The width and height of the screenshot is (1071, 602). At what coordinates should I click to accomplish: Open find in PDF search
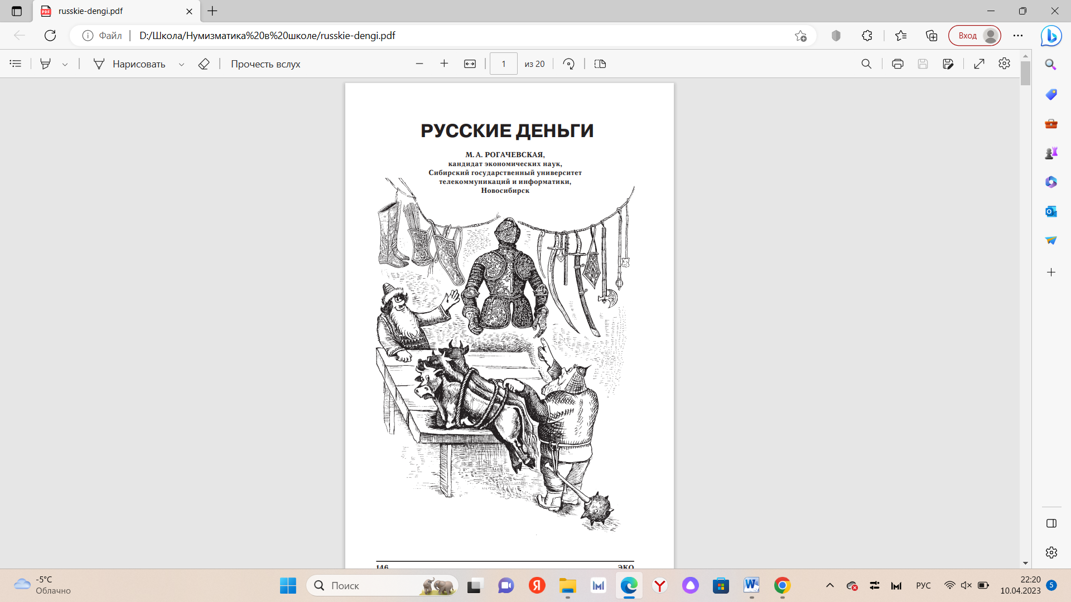click(866, 64)
